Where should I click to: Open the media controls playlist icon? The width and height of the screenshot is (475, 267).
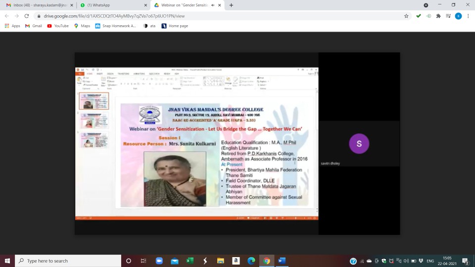coord(448,16)
